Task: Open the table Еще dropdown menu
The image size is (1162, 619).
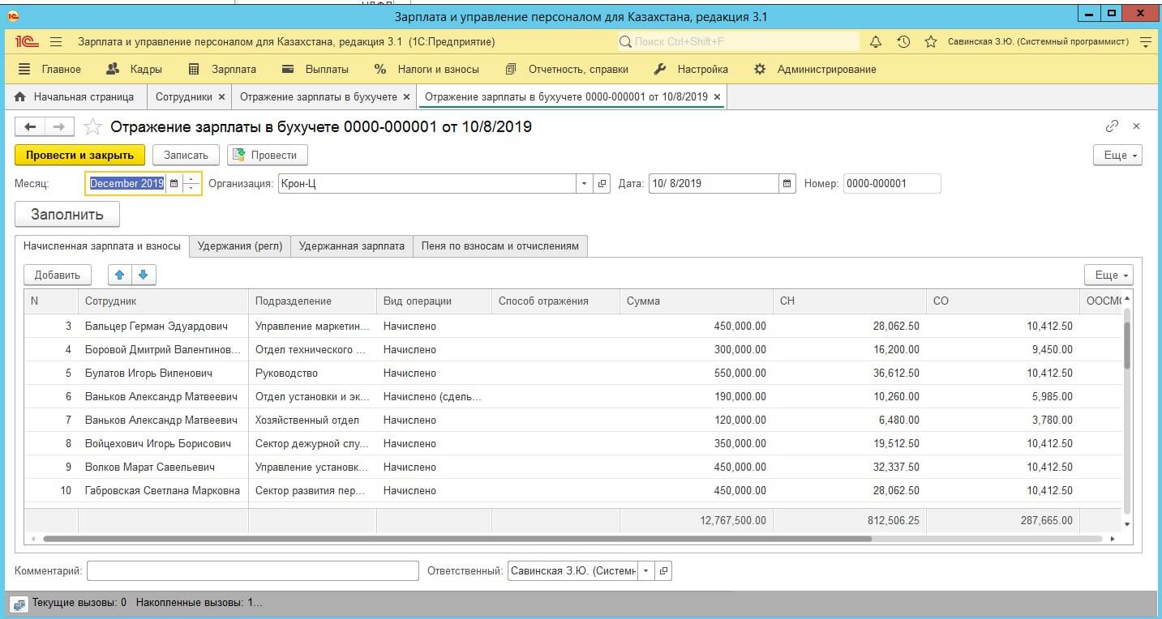Action: click(x=1108, y=275)
